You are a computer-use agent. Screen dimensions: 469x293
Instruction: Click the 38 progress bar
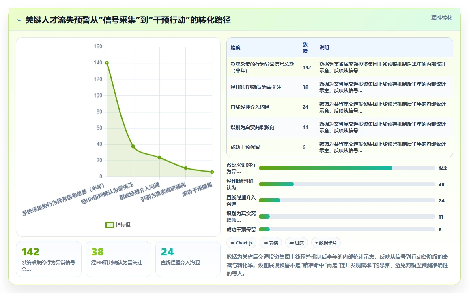click(x=347, y=184)
